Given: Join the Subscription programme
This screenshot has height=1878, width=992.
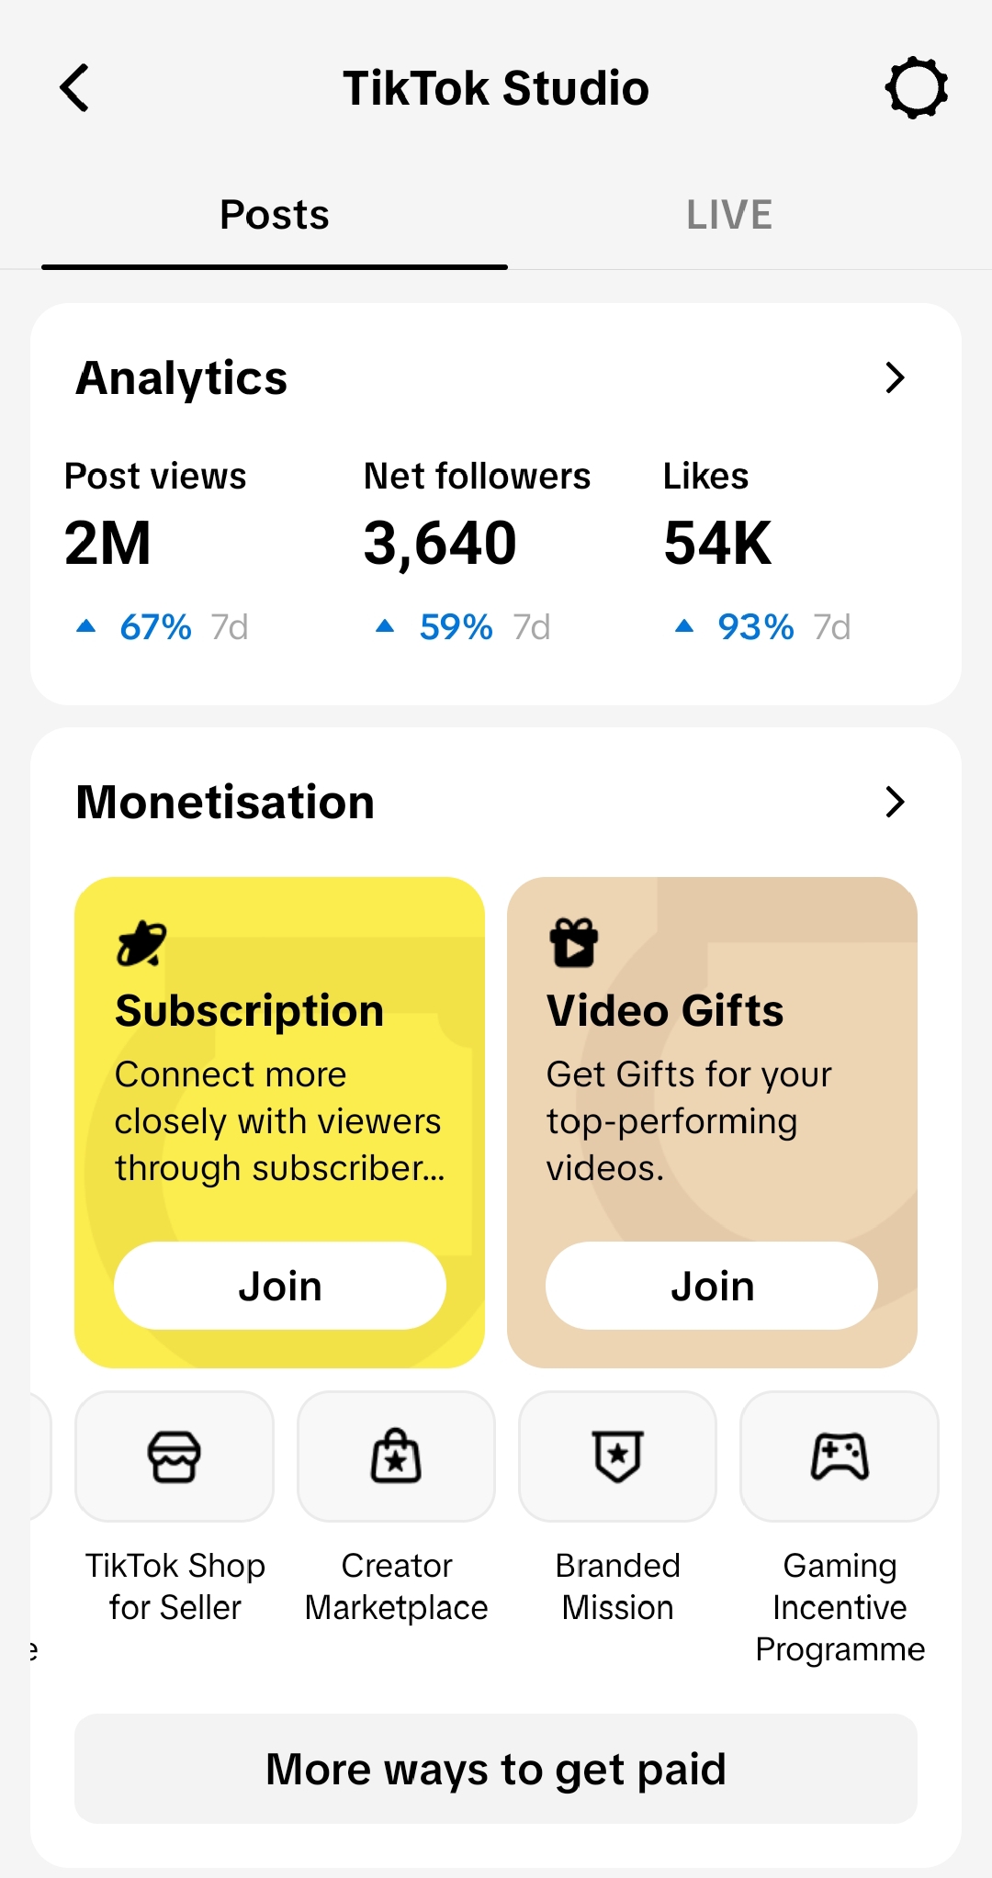Looking at the screenshot, I should tap(280, 1286).
